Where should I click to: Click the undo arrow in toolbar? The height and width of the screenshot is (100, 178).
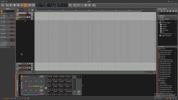(x=78, y=5)
